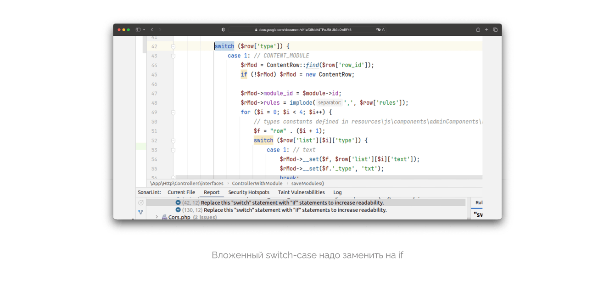Click the saveModules() breadcrumb
615x281 pixels.
coord(307,184)
